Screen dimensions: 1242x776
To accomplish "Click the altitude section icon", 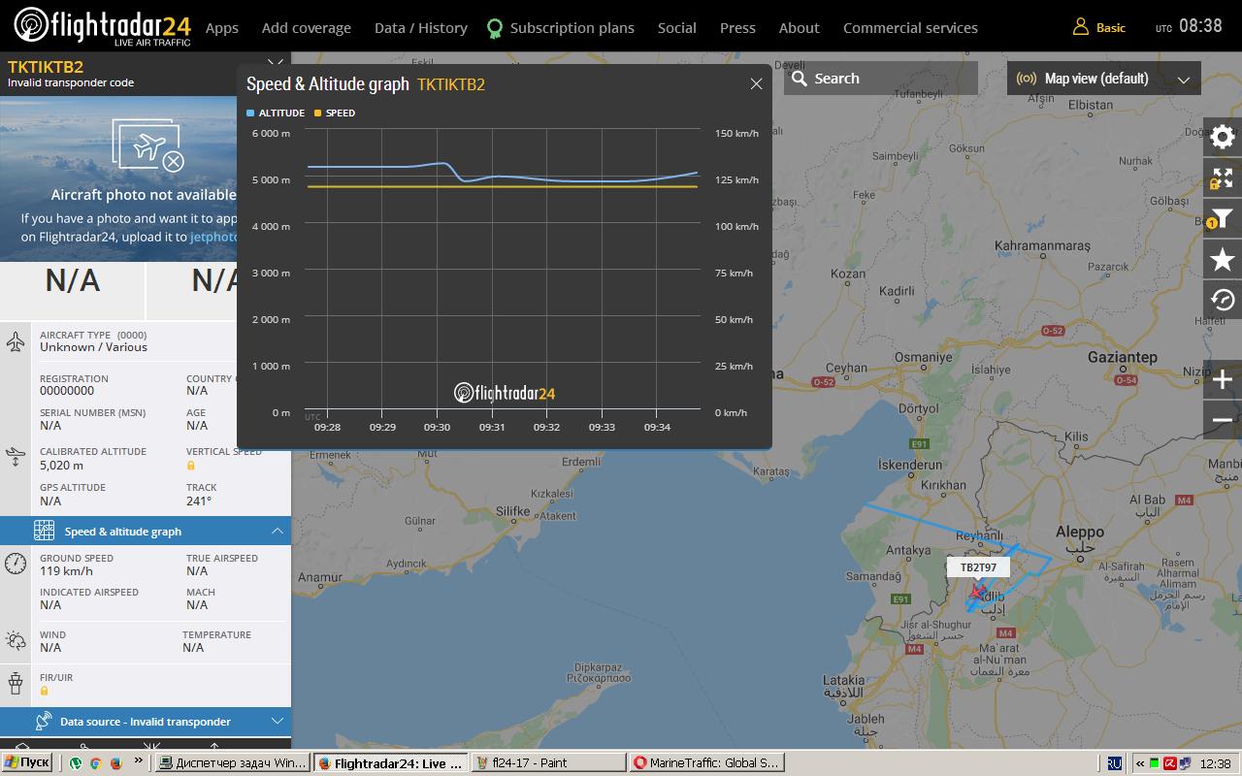I will [16, 456].
